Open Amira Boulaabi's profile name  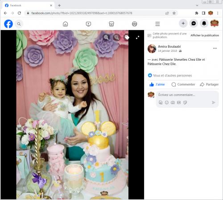coord(169,46)
